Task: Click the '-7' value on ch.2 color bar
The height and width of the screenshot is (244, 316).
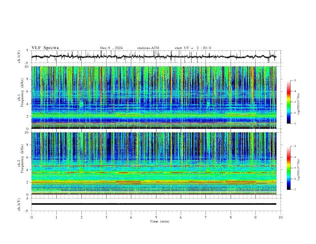Action: point(294,190)
